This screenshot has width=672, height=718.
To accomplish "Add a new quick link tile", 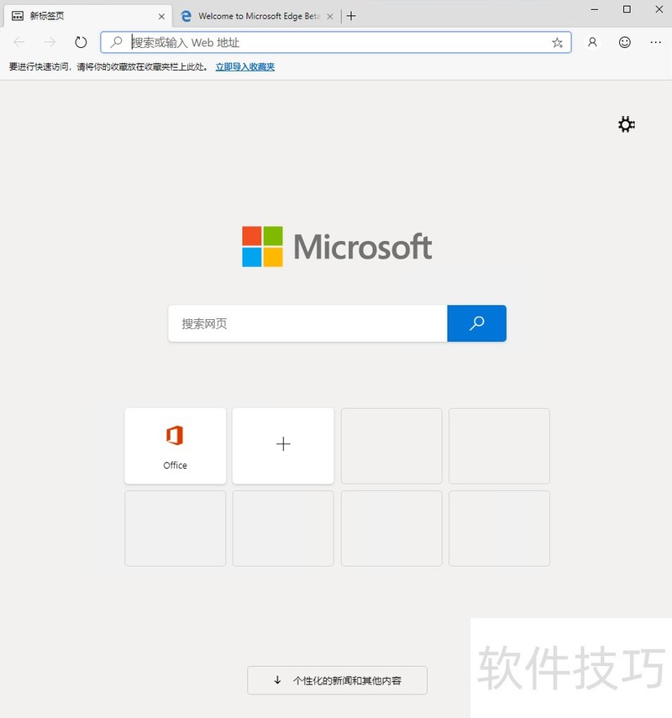I will [283, 446].
